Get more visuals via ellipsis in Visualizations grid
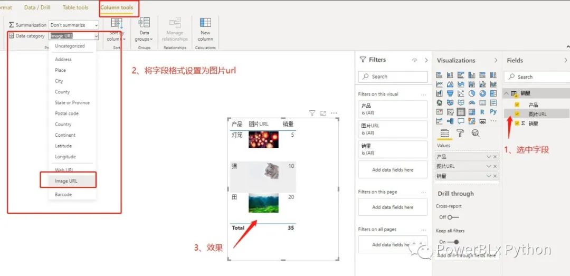 (x=493, y=121)
